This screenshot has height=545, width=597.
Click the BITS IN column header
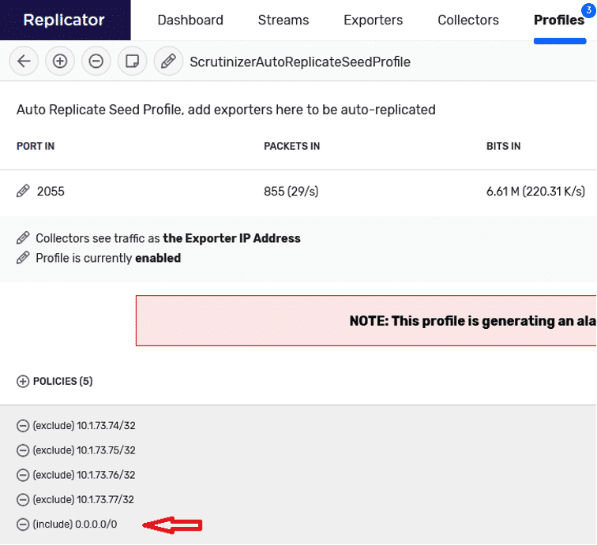[503, 146]
